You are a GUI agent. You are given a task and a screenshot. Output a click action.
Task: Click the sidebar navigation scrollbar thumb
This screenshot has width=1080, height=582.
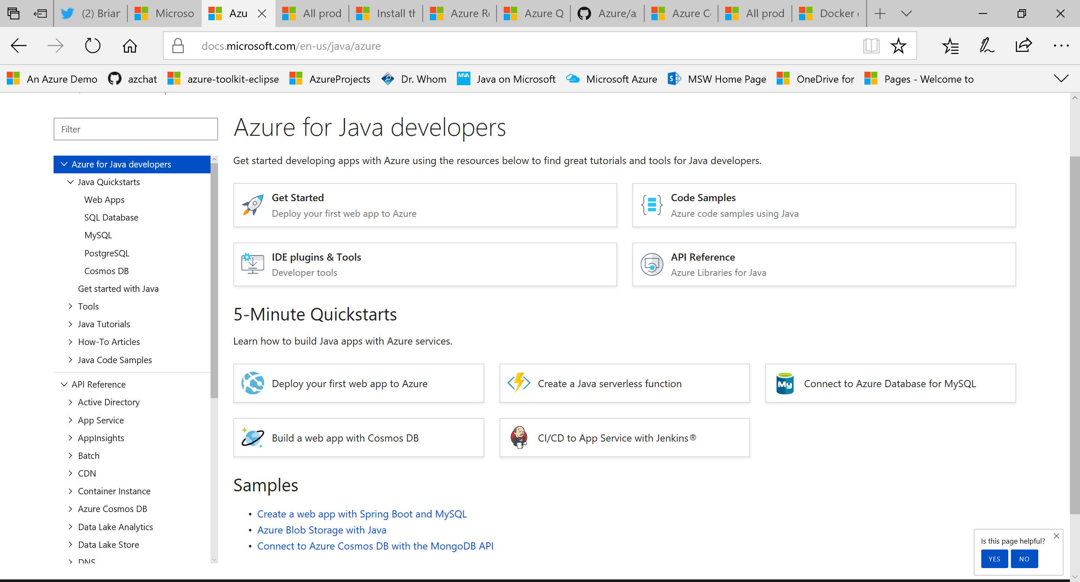pos(214,280)
